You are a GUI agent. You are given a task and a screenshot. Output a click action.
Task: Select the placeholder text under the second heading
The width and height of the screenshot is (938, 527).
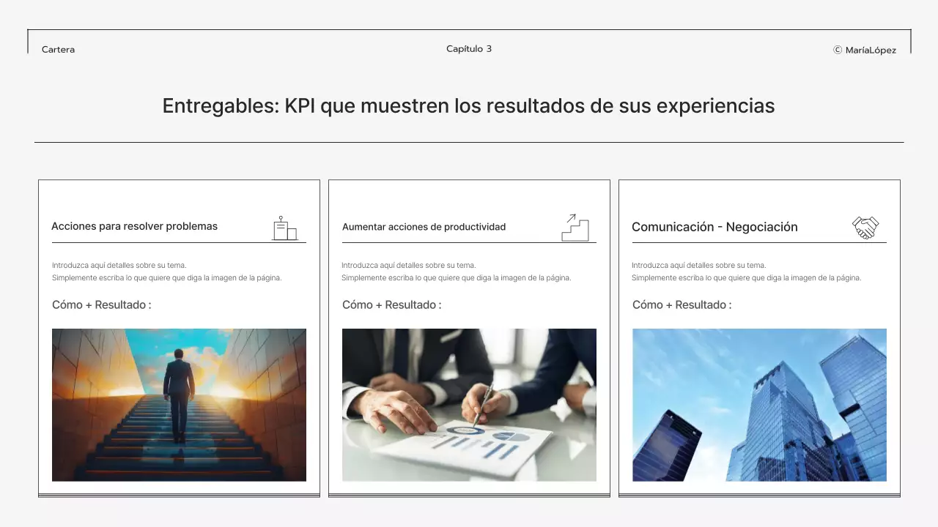[457, 272]
